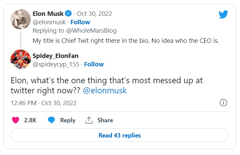Click the Share text label
This screenshot has height=155, width=240.
[105, 120]
